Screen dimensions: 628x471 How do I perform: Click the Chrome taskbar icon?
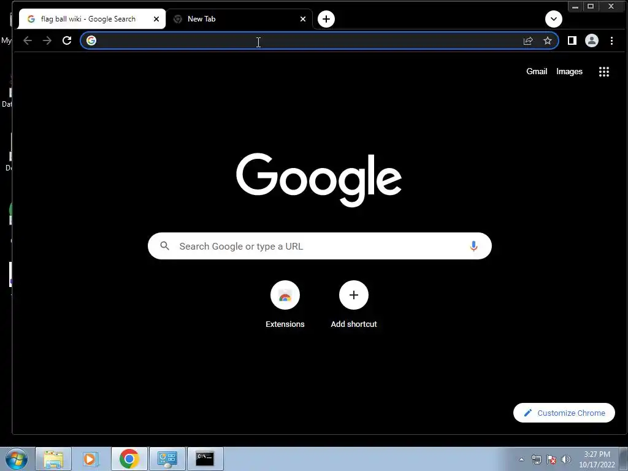coord(129,459)
